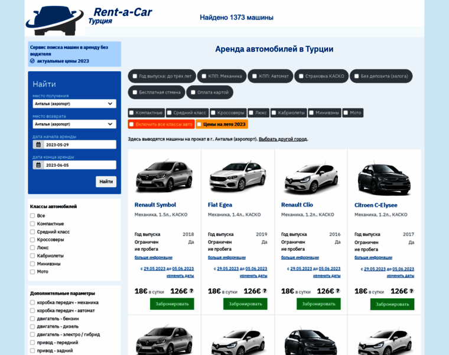
Task: Check sidebar class Все
Action: (x=32, y=215)
